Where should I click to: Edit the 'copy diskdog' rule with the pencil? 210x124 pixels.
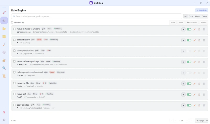[x=195, y=105]
